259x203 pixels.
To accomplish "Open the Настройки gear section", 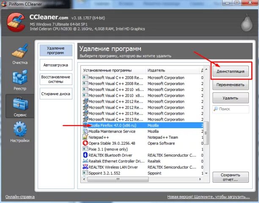I will [x=20, y=132].
